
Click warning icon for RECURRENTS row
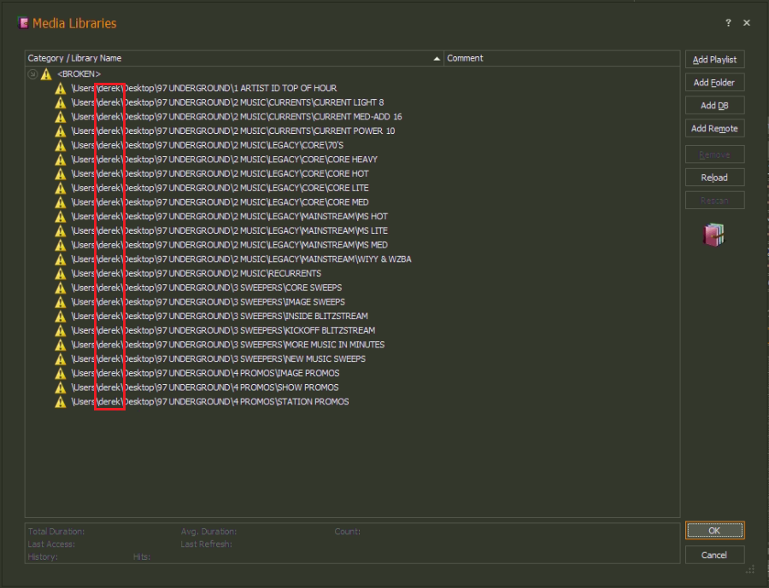[x=61, y=273]
